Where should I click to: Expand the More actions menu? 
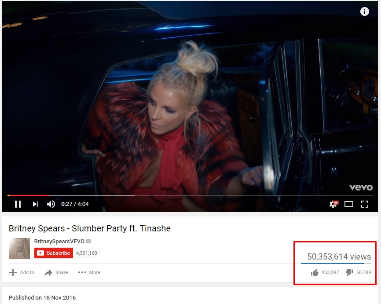click(89, 272)
